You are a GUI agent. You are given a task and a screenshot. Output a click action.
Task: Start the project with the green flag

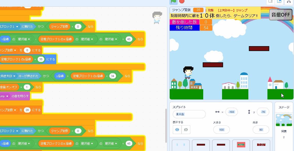coord(173,2)
